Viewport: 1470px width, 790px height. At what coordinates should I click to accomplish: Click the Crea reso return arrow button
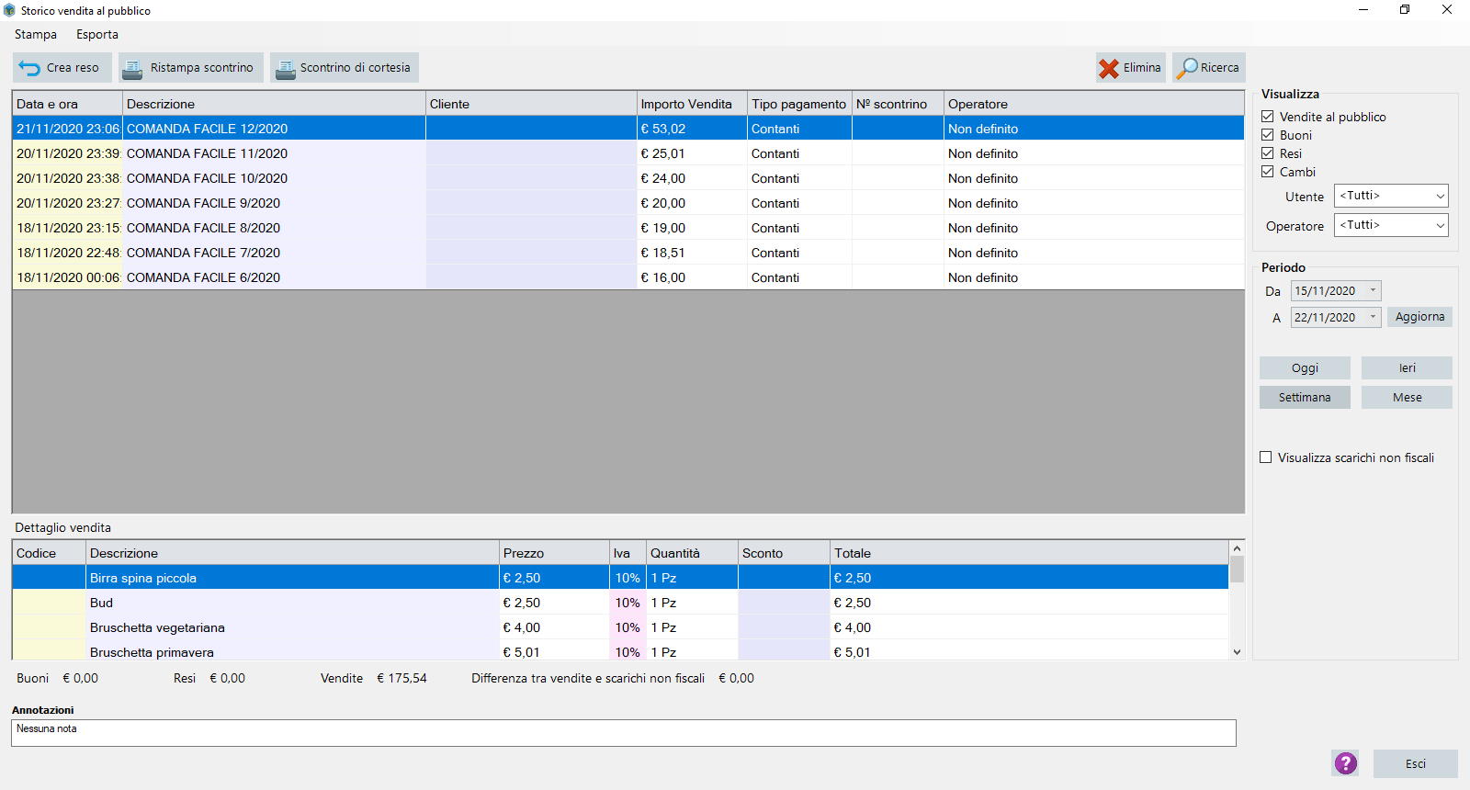(62, 68)
